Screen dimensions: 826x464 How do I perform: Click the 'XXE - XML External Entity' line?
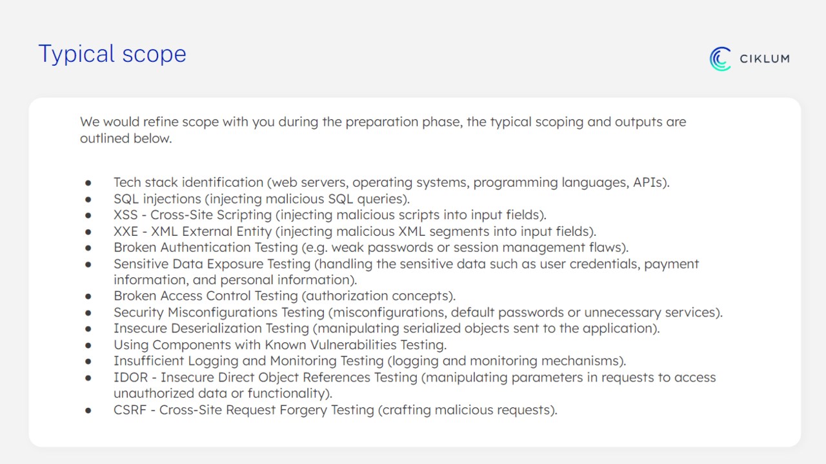point(354,231)
